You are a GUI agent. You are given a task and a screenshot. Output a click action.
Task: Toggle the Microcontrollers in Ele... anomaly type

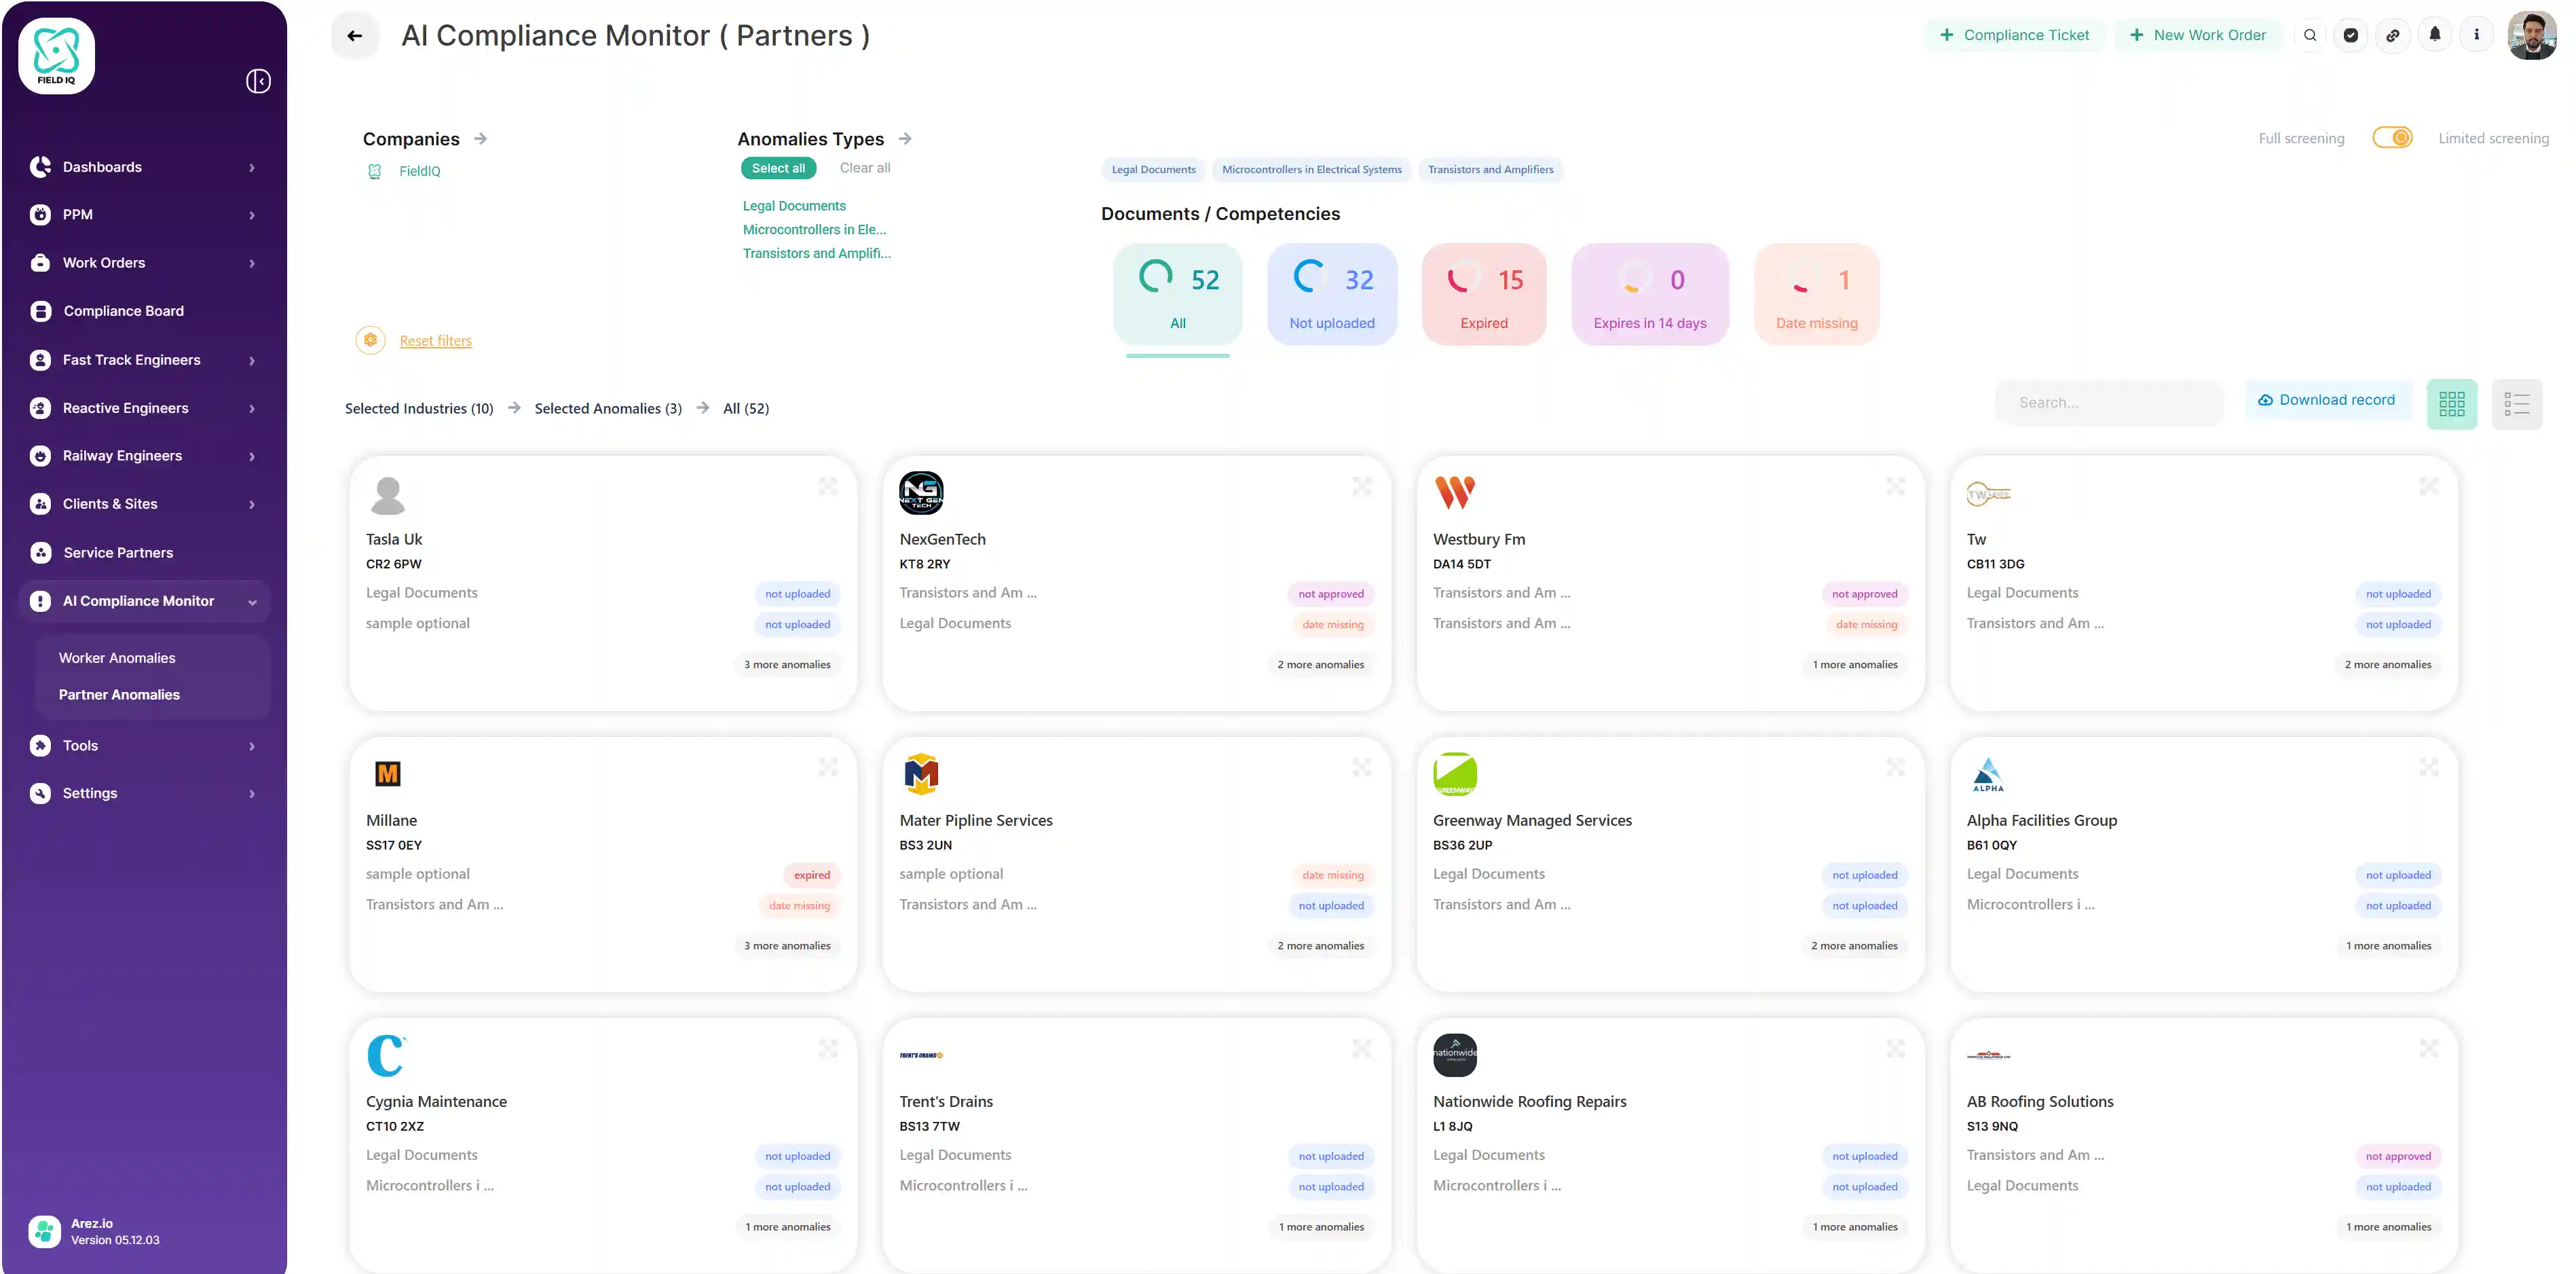coord(814,230)
